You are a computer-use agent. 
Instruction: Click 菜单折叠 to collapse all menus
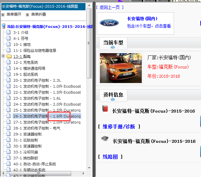point(39,14)
